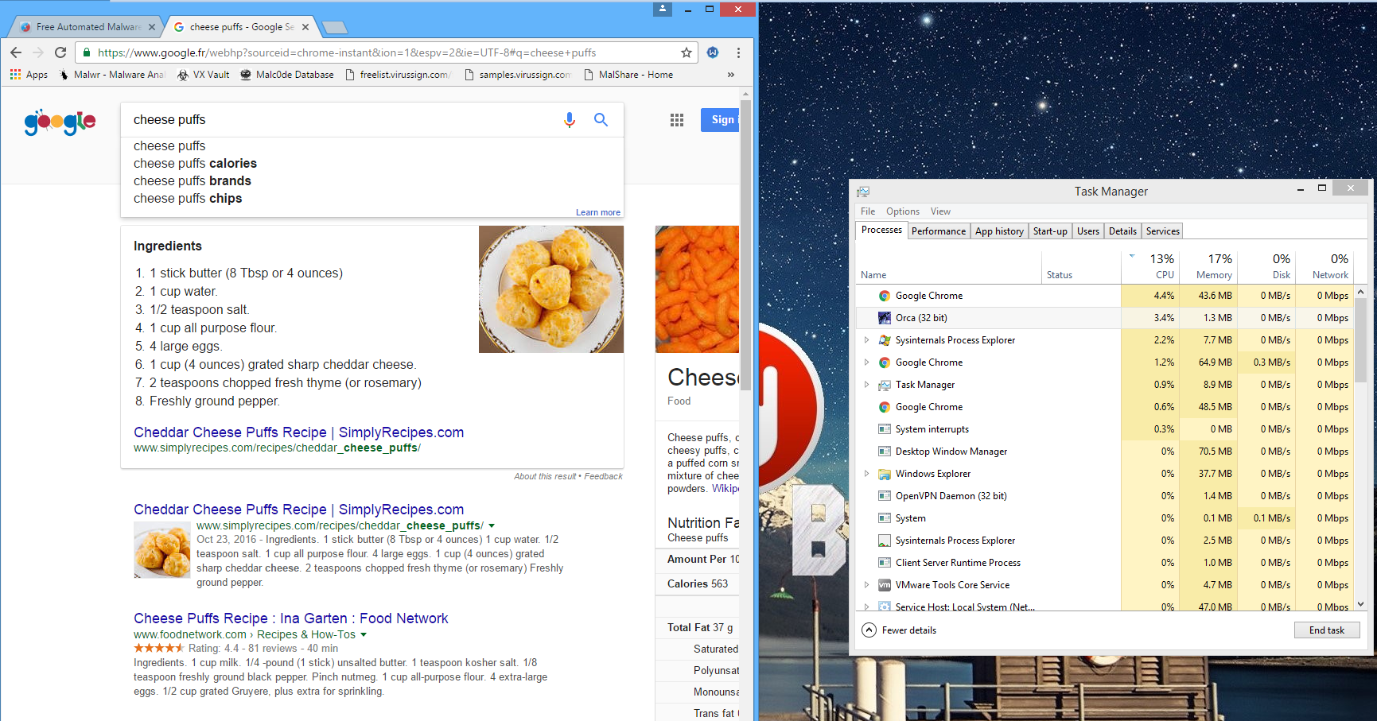
Task: Click the About this result link
Action: [545, 476]
